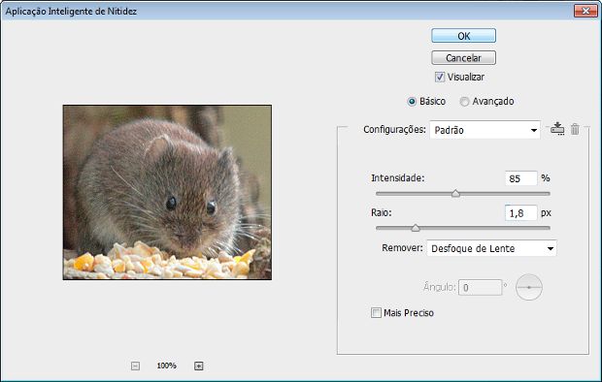Open the Configurações Padrão dropdown

pos(485,130)
